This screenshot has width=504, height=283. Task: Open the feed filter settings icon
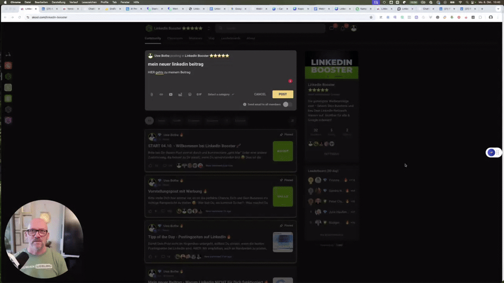coord(292,121)
